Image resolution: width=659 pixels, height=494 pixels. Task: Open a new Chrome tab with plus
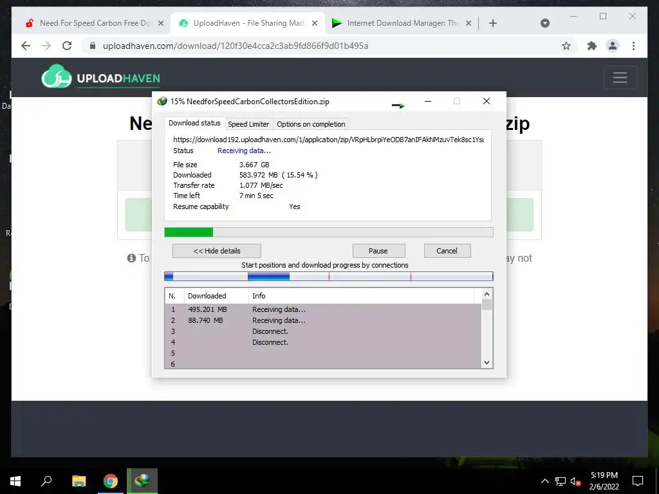tap(493, 23)
